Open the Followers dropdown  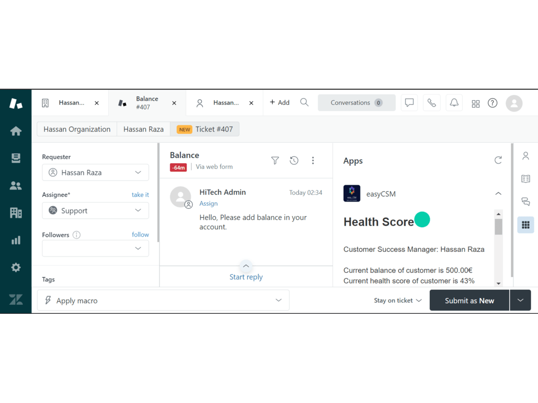[96, 248]
